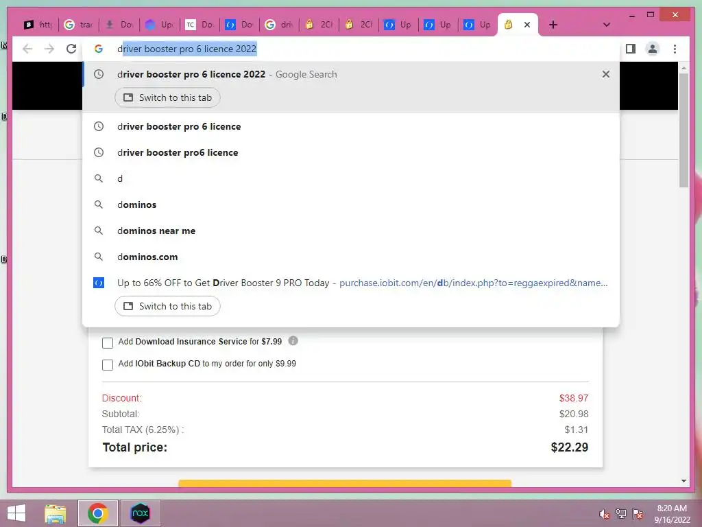Select the single letter 'd' suggestion
This screenshot has height=527, width=702.
coord(351,178)
